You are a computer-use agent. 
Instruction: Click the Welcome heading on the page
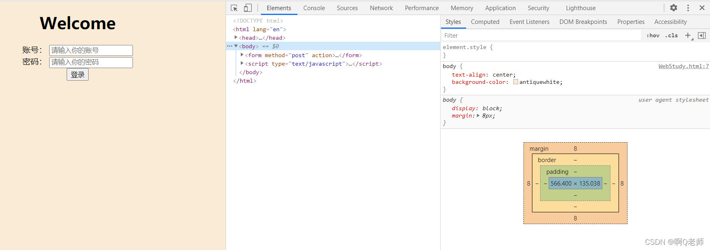(x=78, y=23)
